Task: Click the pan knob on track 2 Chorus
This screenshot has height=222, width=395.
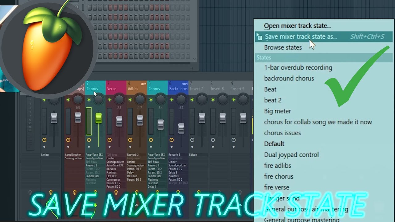Action: [x=98, y=100]
